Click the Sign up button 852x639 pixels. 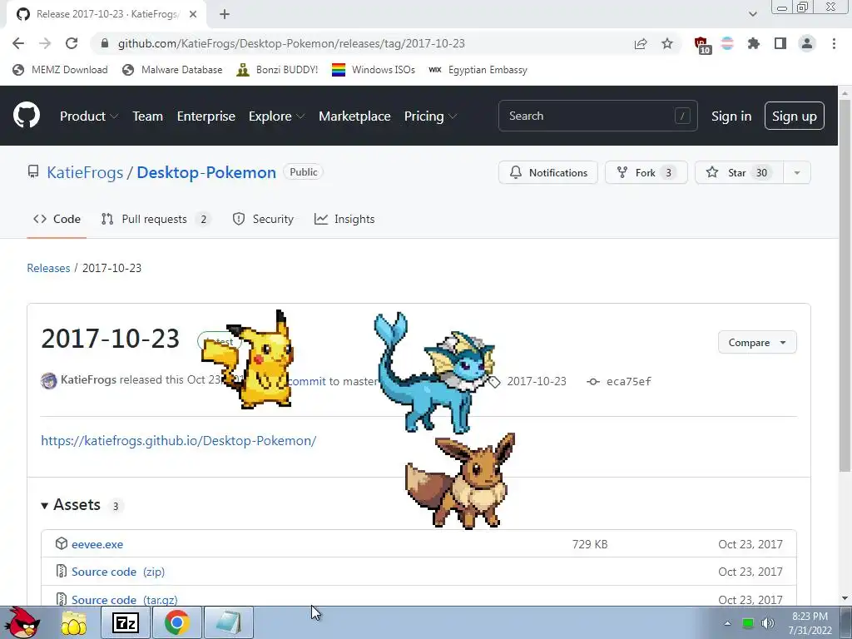[x=794, y=116]
